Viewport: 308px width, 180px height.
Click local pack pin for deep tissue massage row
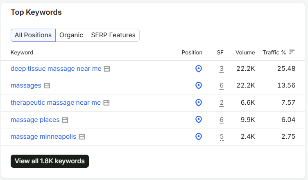[x=199, y=69]
